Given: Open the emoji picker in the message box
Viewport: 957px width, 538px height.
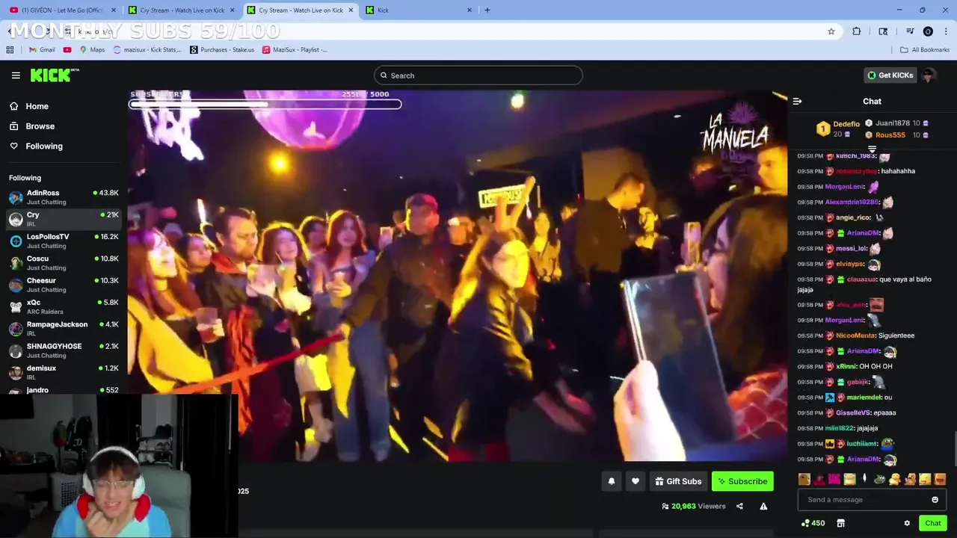Looking at the screenshot, I should tap(935, 500).
